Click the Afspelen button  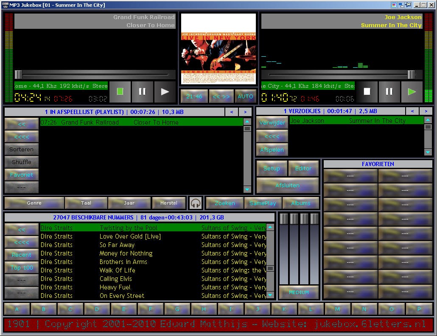(272, 150)
